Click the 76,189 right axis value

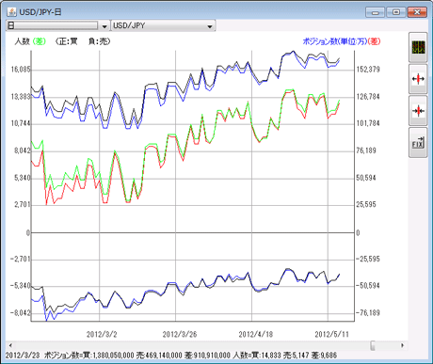(366, 150)
